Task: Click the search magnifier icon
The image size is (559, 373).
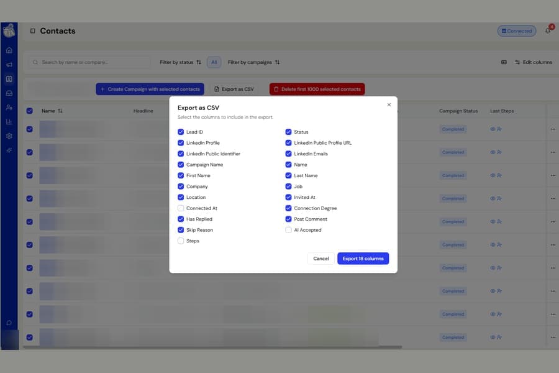Action: pyautogui.click(x=35, y=62)
